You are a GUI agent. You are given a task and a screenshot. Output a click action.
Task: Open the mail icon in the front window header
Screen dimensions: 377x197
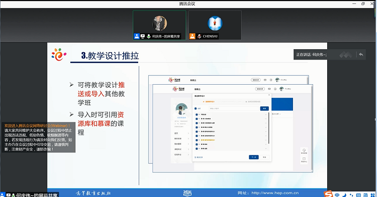[x=269, y=89]
